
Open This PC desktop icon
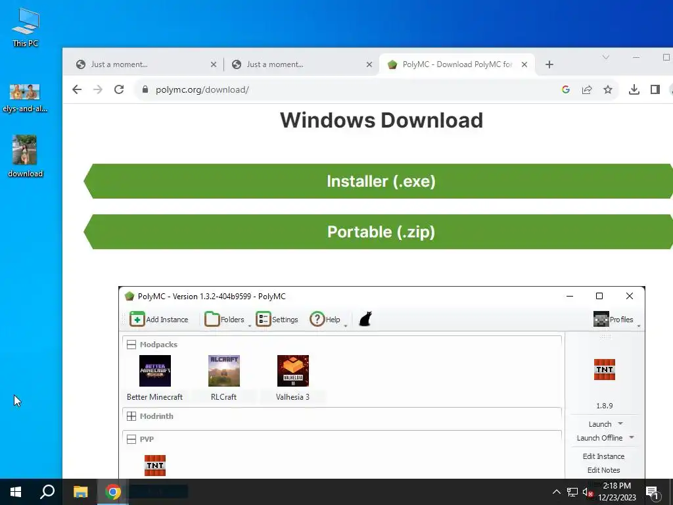(26, 26)
